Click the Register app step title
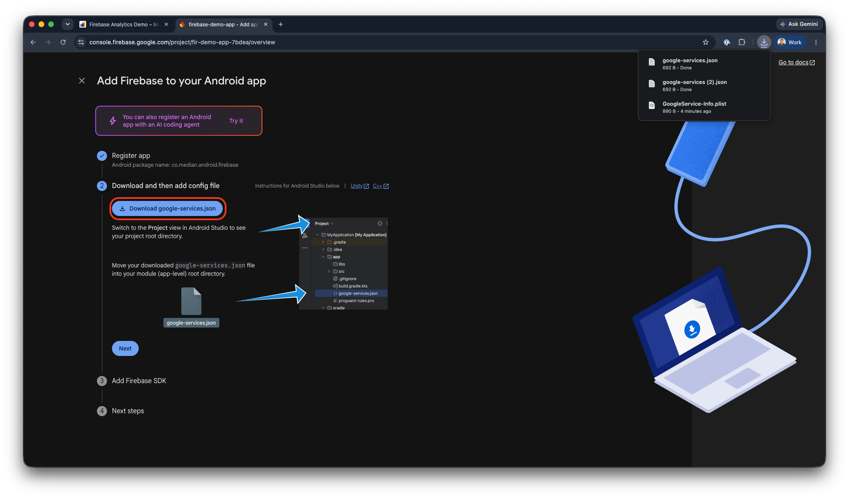 131,155
